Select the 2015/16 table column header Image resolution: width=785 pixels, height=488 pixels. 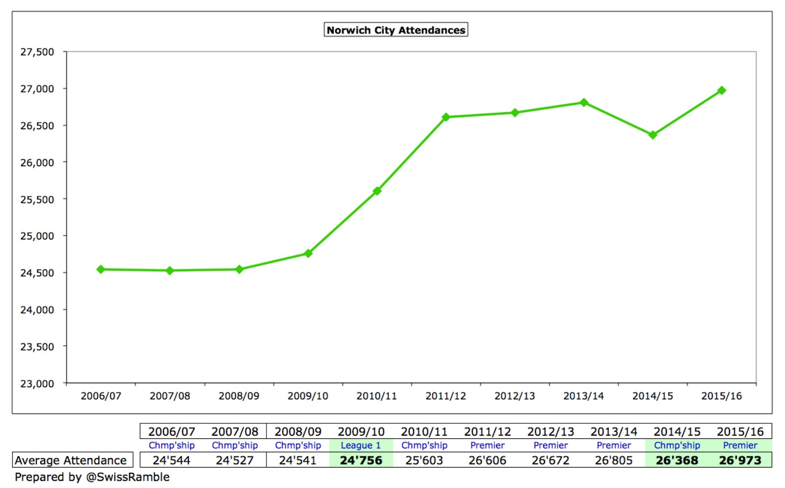740,432
